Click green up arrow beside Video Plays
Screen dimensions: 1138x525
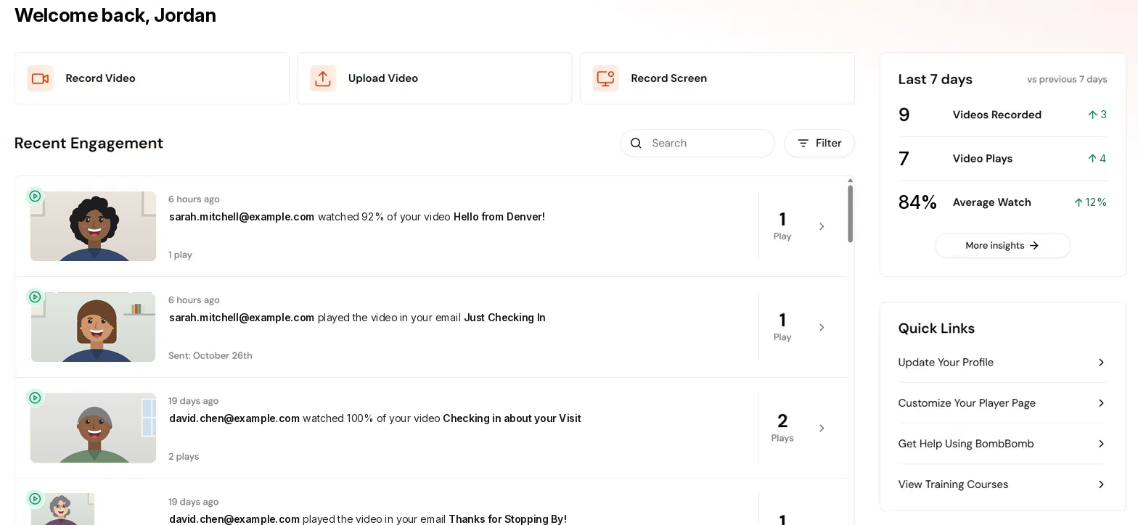pyautogui.click(x=1092, y=159)
